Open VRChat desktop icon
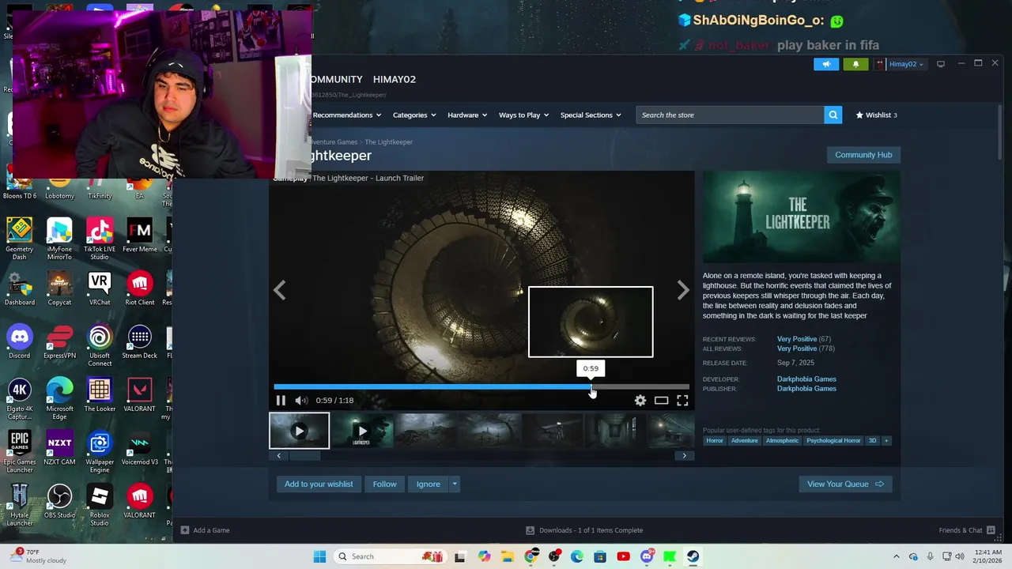The height and width of the screenshot is (569, 1012). pyautogui.click(x=100, y=288)
